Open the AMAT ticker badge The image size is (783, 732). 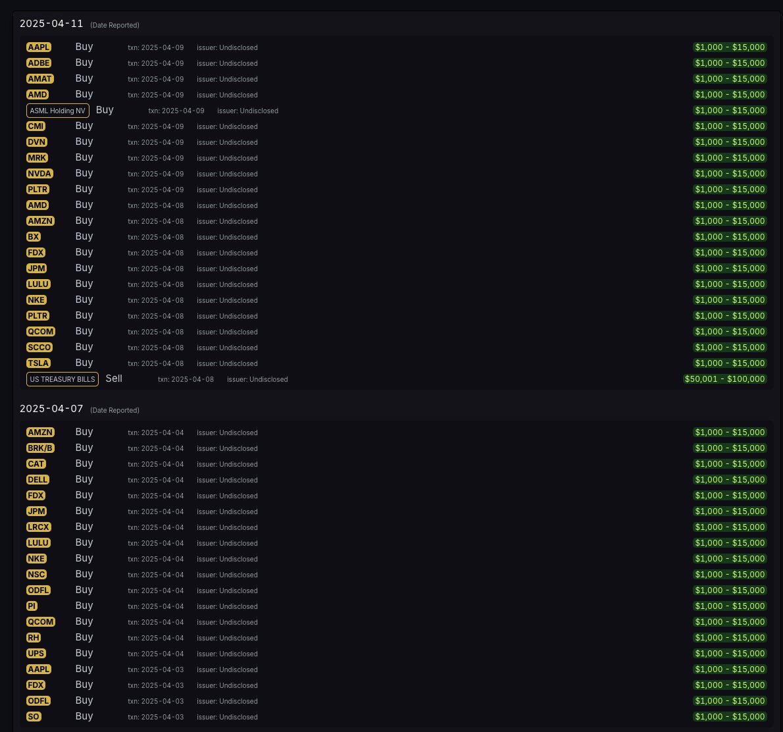click(40, 79)
